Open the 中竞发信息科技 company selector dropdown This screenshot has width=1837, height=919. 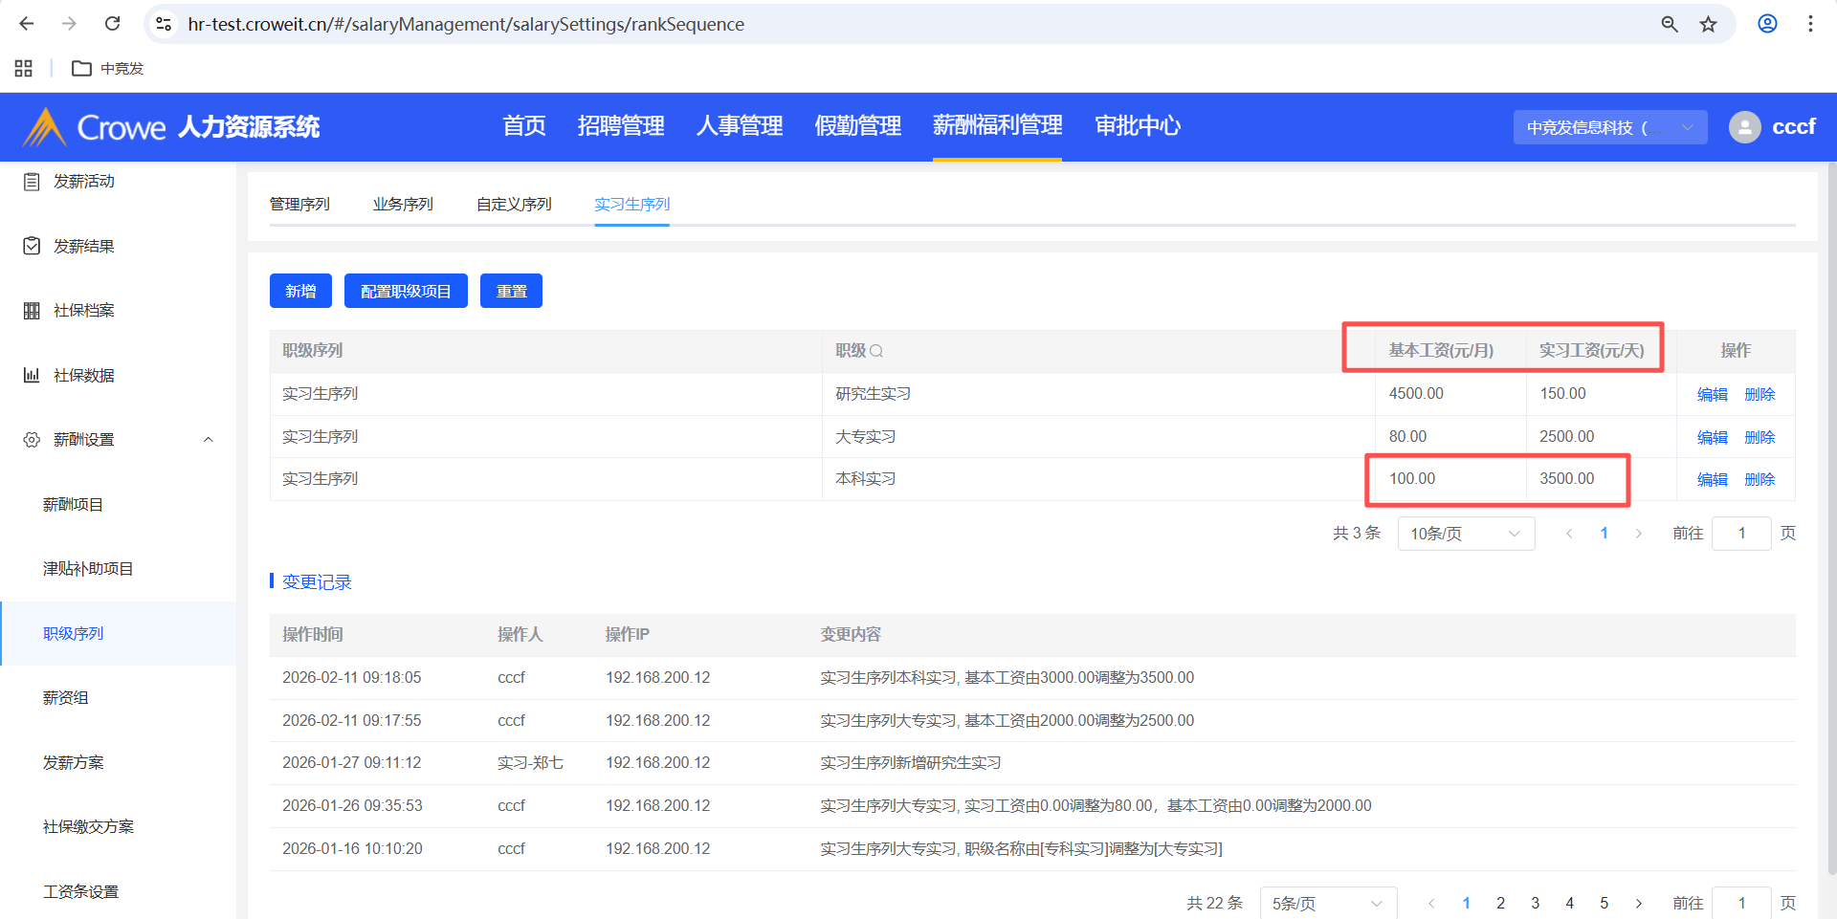coord(1609,127)
